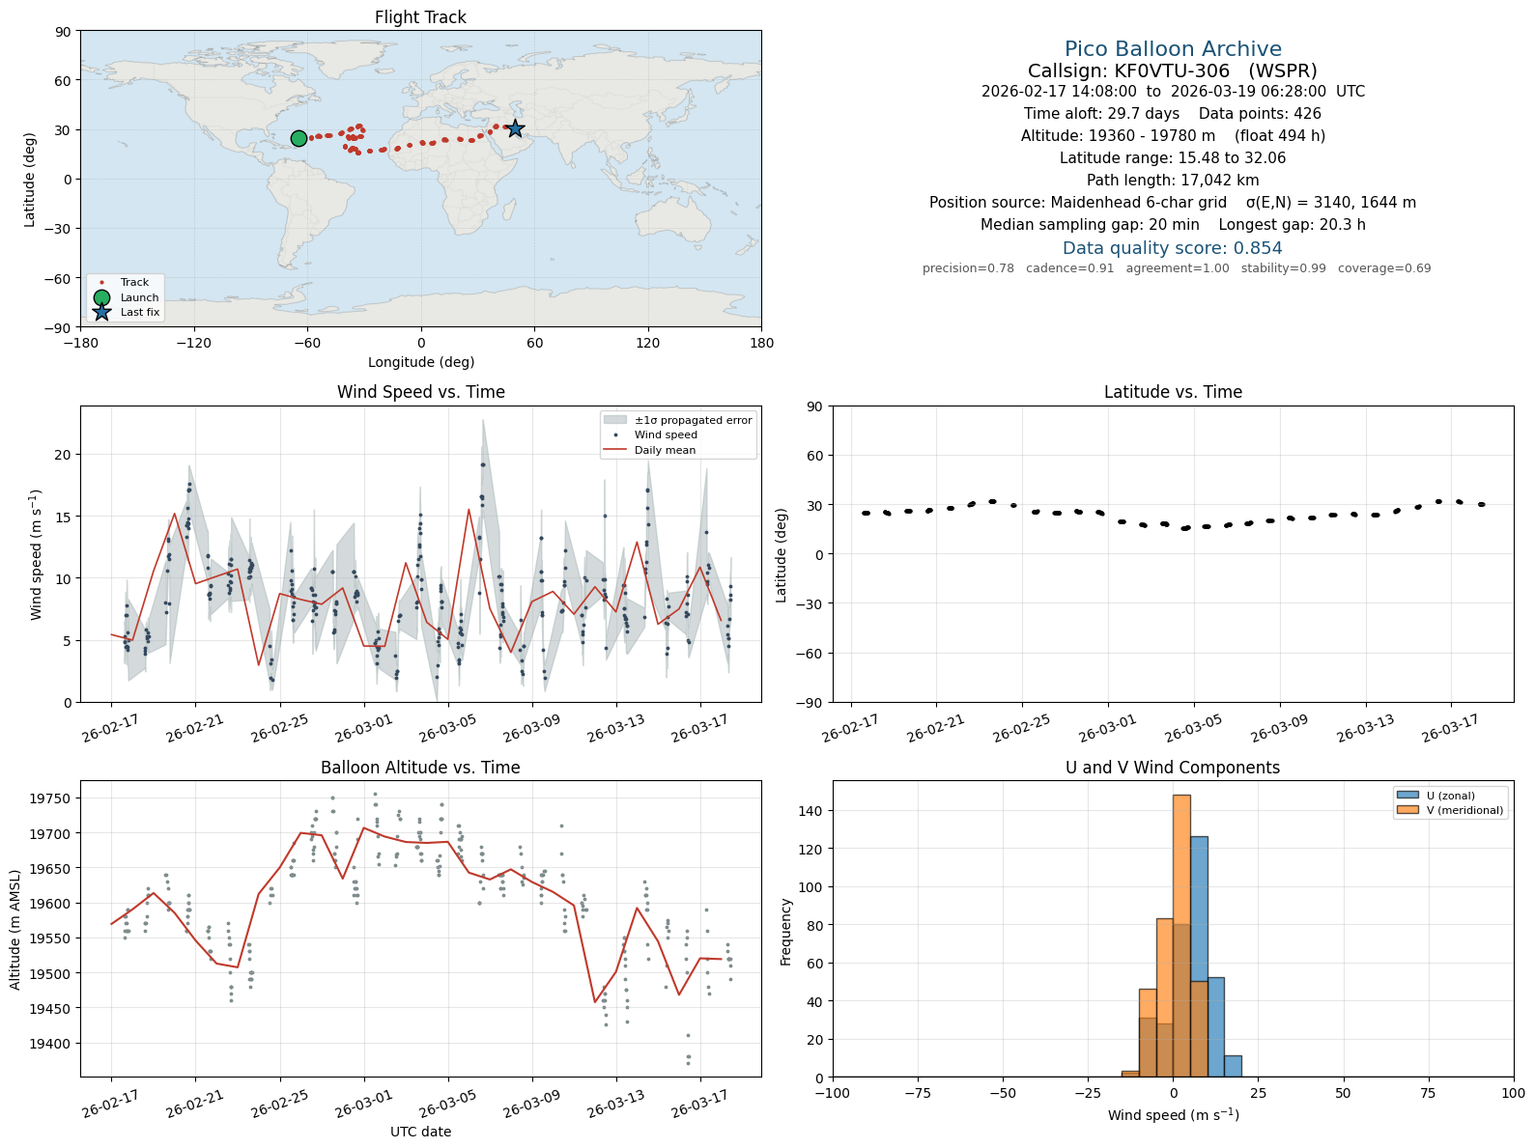Select the "Position source: Maidenhead 6-char grid" line
This screenshot has height=1148, width=1535.
1173,203
